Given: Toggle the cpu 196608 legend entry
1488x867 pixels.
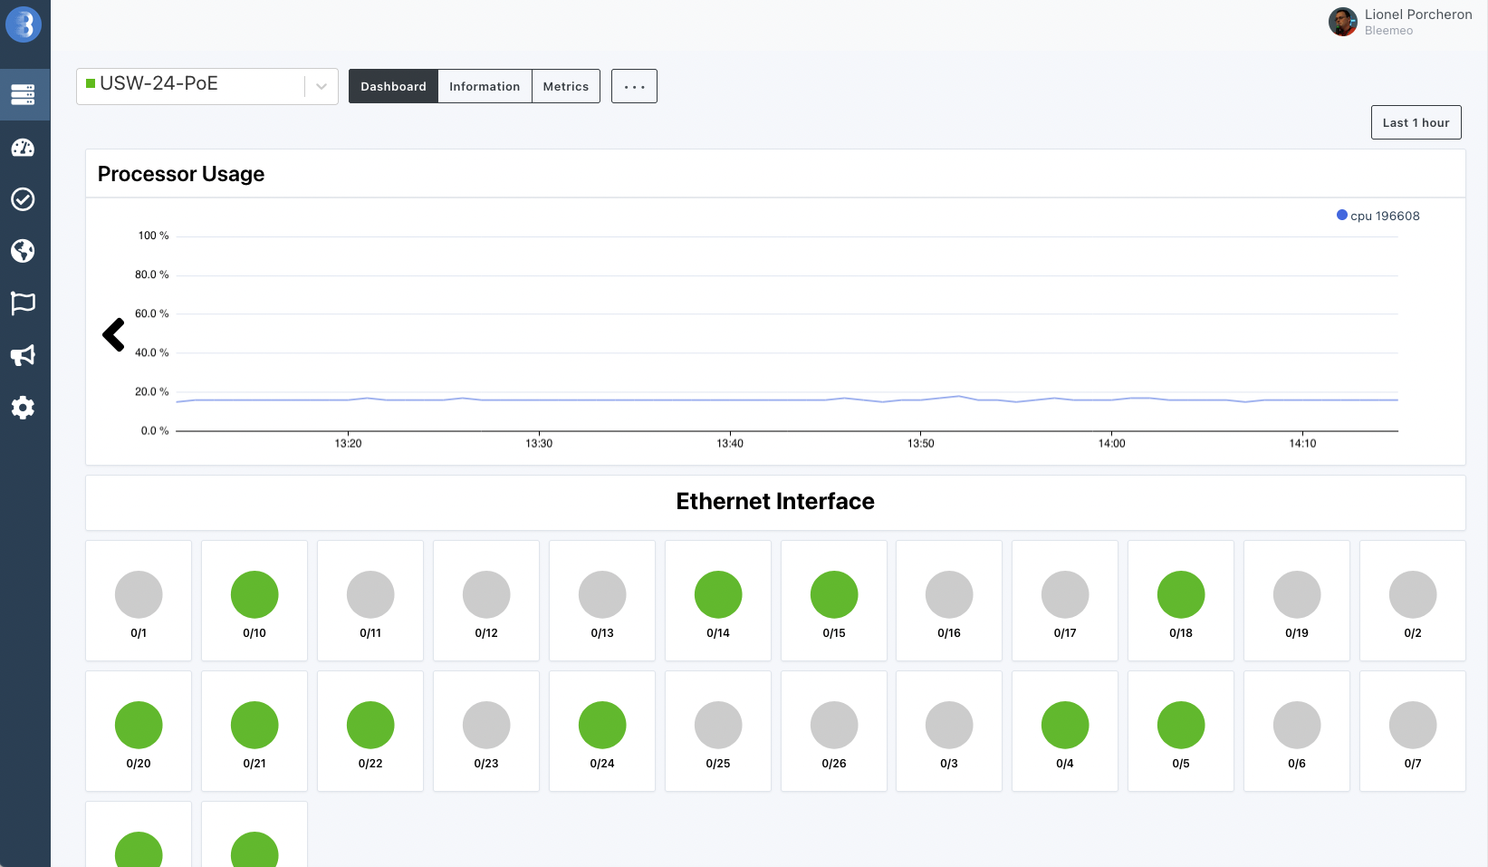Looking at the screenshot, I should click(x=1378, y=216).
